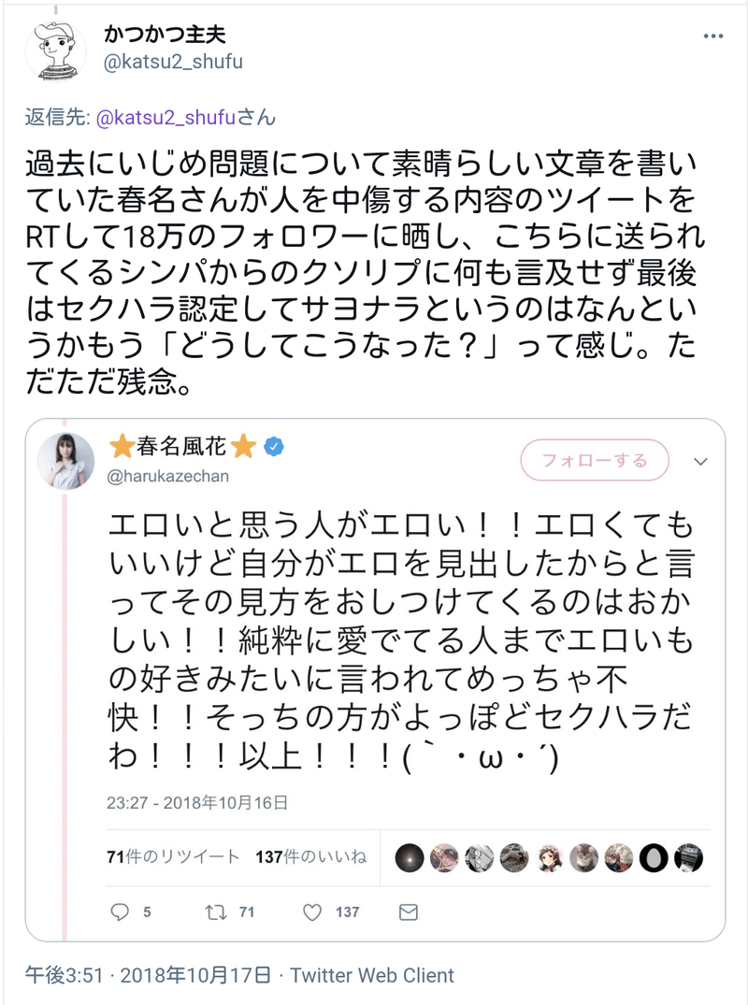
Task: Open the 137件のいいね list
Action: pos(310,857)
